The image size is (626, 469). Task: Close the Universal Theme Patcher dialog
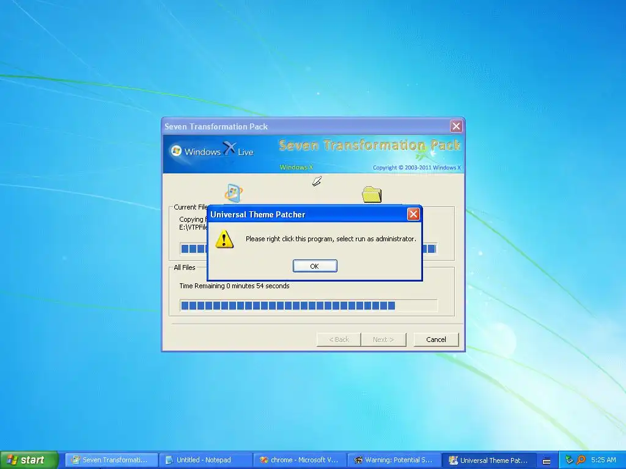click(413, 214)
